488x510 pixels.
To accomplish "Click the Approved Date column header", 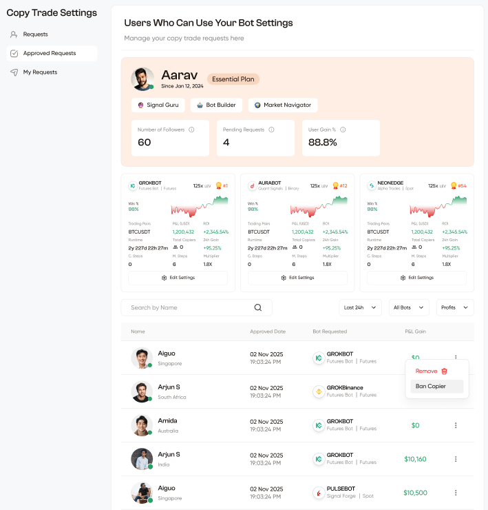I will click(268, 331).
